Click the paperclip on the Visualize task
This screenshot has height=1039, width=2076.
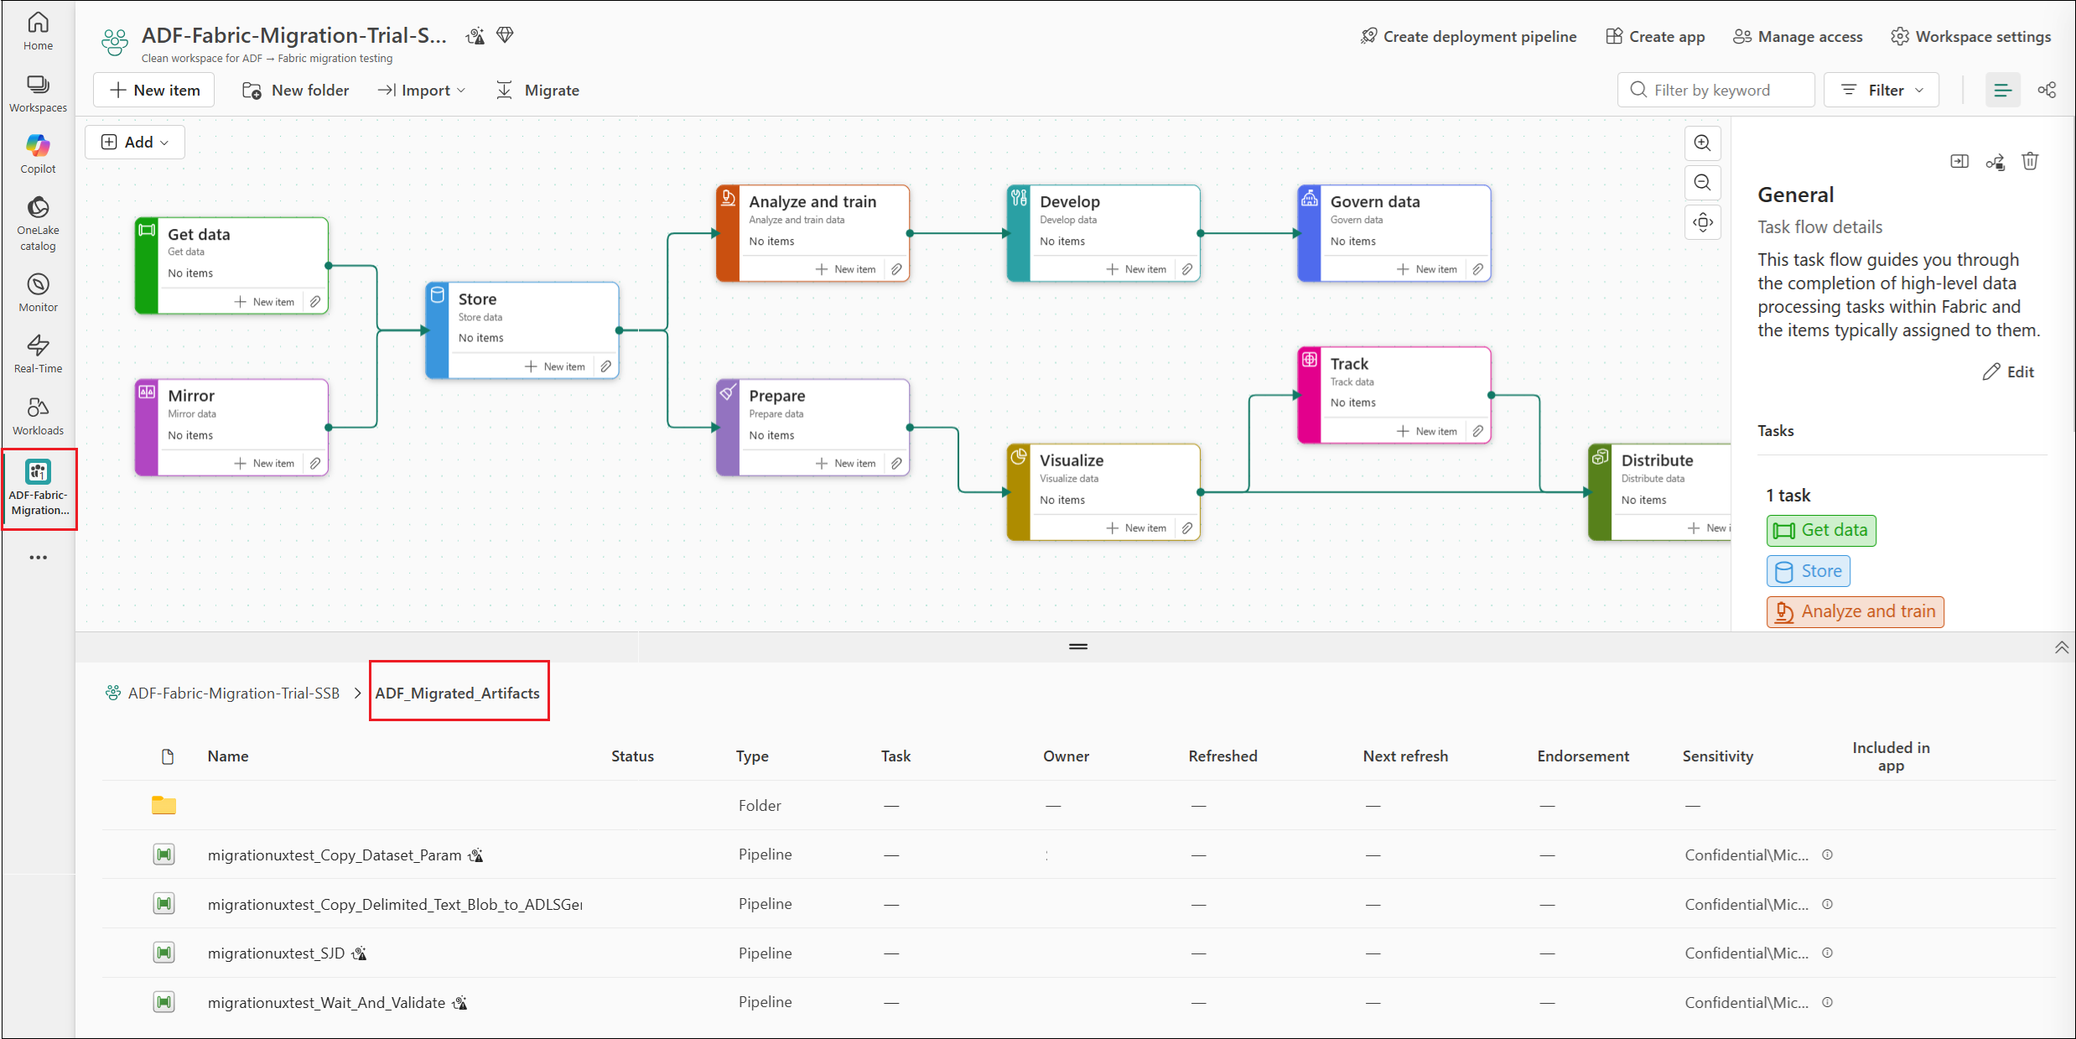[x=1187, y=528]
